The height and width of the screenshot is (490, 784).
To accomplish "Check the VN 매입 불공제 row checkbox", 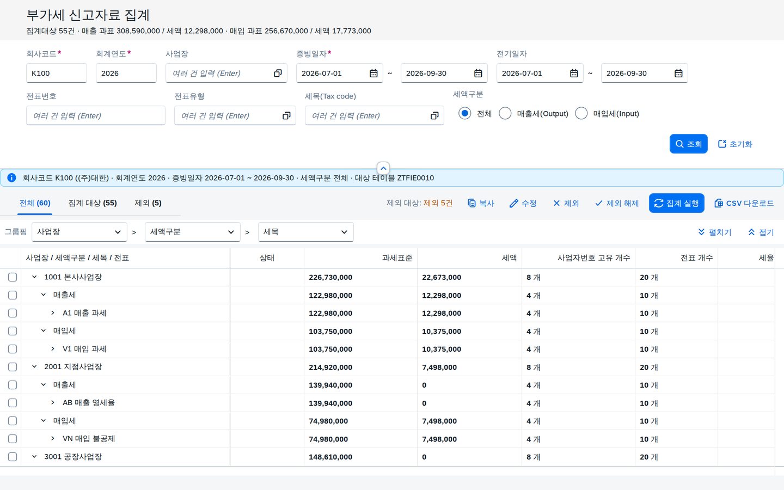I will pyautogui.click(x=13, y=439).
